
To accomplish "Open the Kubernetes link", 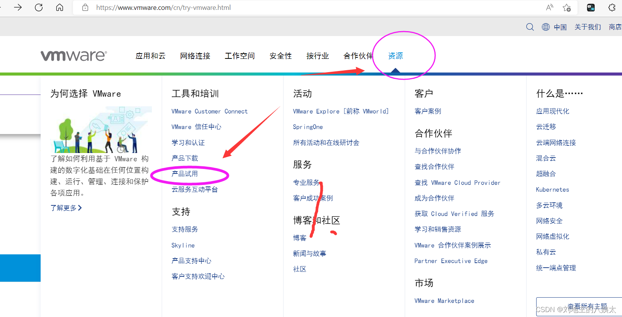I will [553, 189].
